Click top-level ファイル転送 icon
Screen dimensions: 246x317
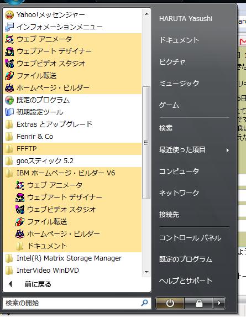click(x=9, y=76)
